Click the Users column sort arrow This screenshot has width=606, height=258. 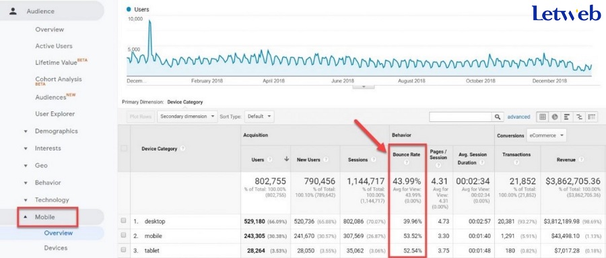click(x=286, y=159)
